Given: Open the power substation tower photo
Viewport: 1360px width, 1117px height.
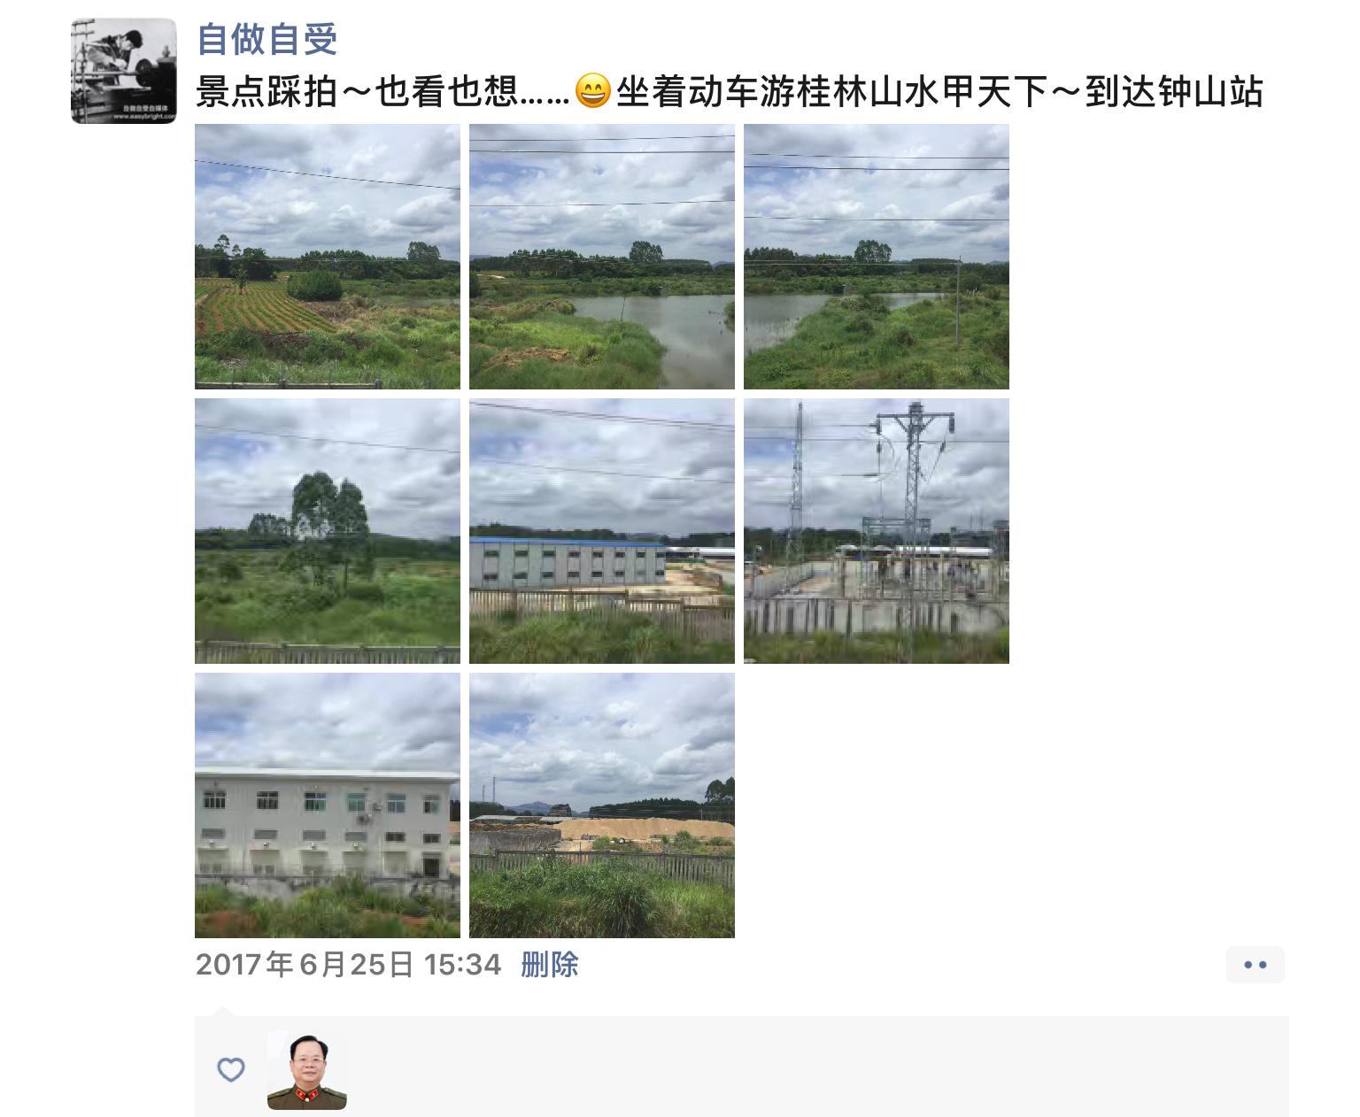Looking at the screenshot, I should click(x=877, y=531).
